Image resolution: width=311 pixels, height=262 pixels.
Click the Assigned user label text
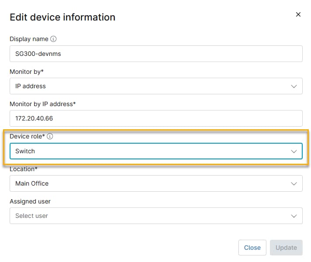click(x=30, y=201)
